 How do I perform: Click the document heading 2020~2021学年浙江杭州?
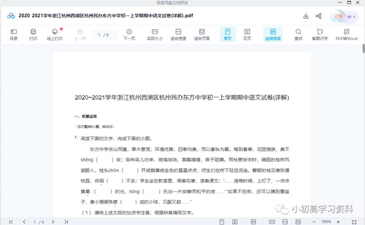pos(182,97)
